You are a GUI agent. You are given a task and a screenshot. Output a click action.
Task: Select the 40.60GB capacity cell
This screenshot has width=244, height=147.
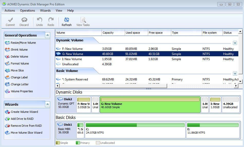coord(108,54)
